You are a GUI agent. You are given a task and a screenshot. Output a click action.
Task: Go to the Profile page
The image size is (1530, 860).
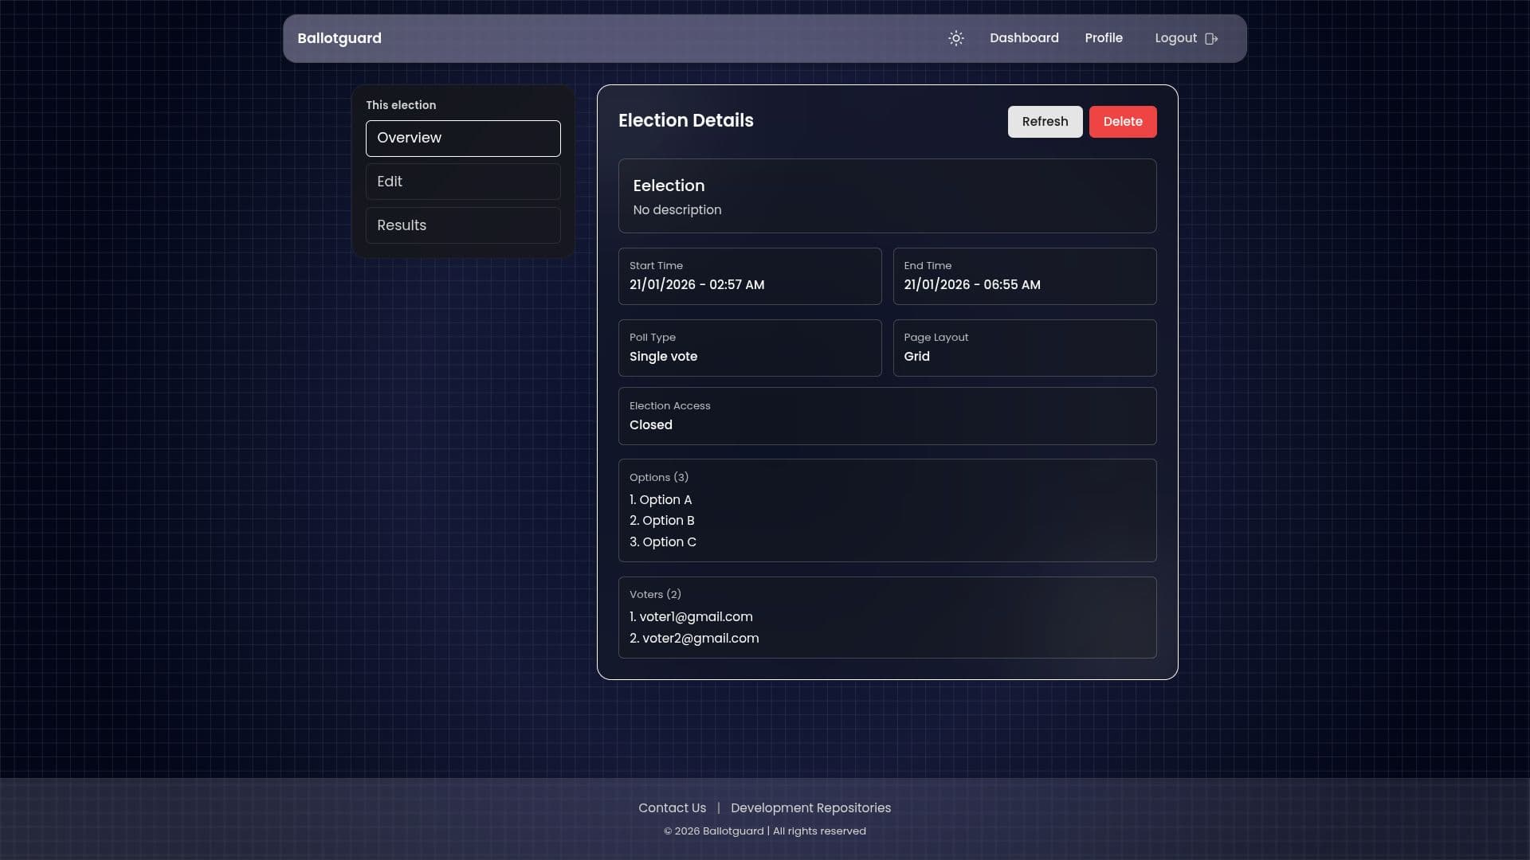point(1103,38)
